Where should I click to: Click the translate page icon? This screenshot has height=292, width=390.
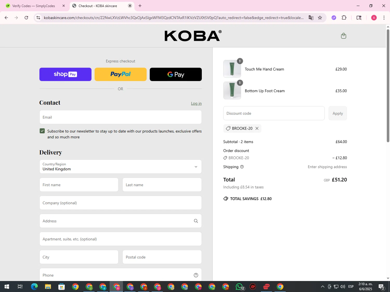[x=311, y=18]
